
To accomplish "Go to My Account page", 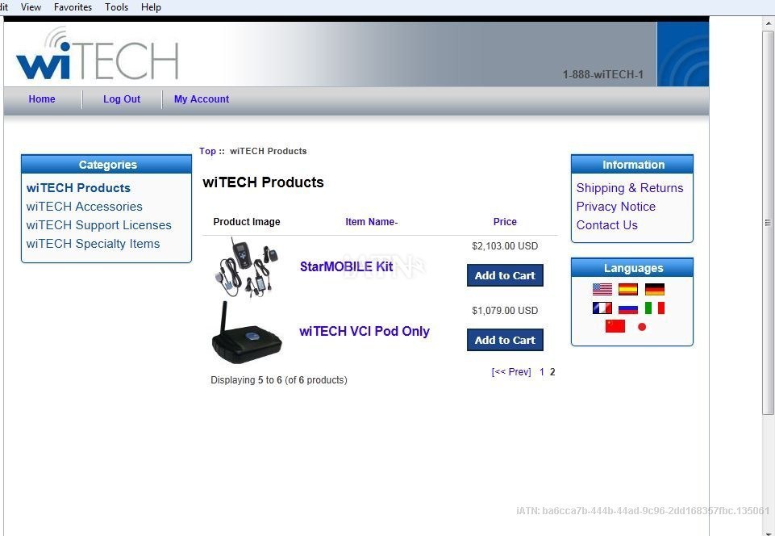I will tap(201, 99).
